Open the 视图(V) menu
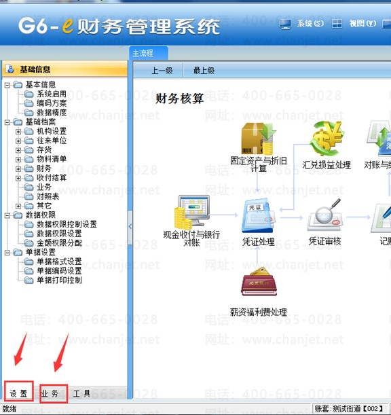Image resolution: width=391 pixels, height=415 pixels. 362,24
